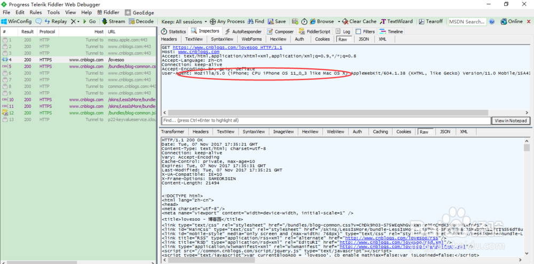Open the Rules menu

click(x=36, y=12)
